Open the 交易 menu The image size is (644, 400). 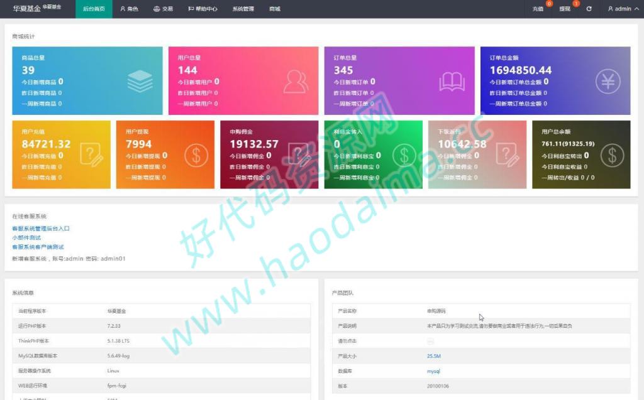pyautogui.click(x=163, y=9)
